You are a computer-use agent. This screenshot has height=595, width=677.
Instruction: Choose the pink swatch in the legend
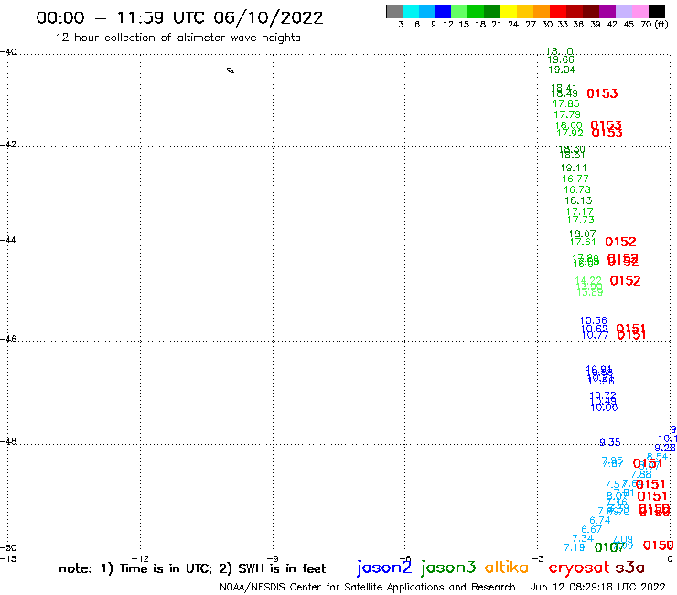coord(639,11)
